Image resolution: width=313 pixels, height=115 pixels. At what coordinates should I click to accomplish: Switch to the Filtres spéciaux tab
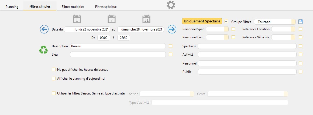coord(106,6)
